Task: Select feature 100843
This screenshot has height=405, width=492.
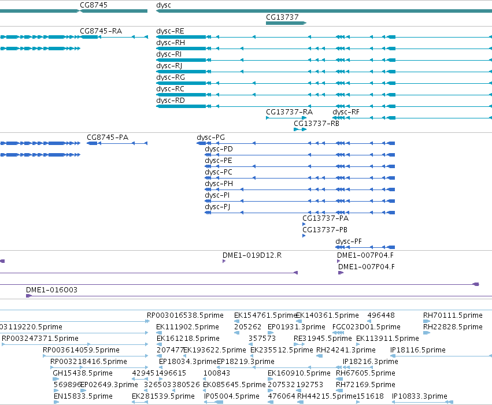Action: 217,373
